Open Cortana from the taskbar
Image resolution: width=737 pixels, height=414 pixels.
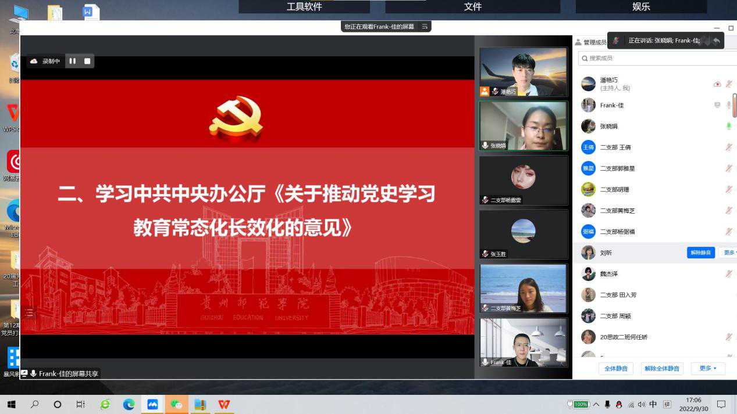[x=58, y=404]
